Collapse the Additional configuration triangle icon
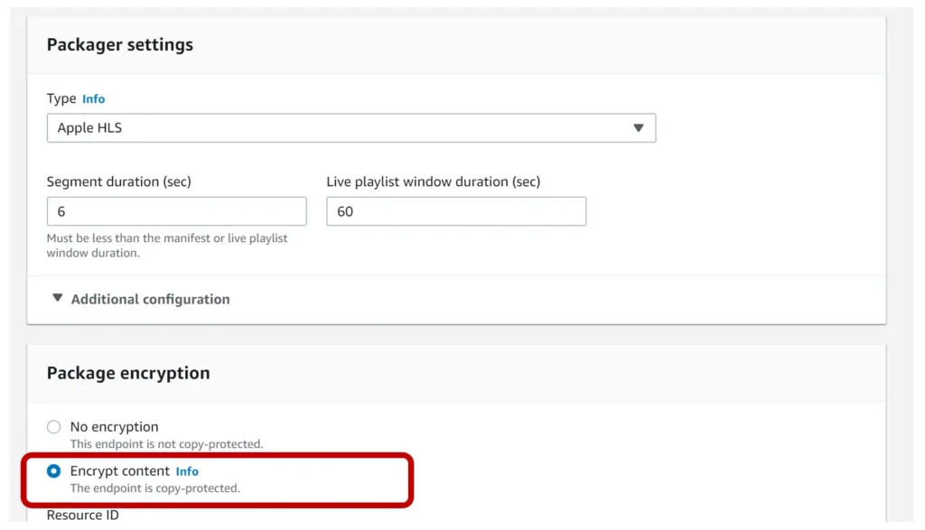925x530 pixels. tap(57, 298)
